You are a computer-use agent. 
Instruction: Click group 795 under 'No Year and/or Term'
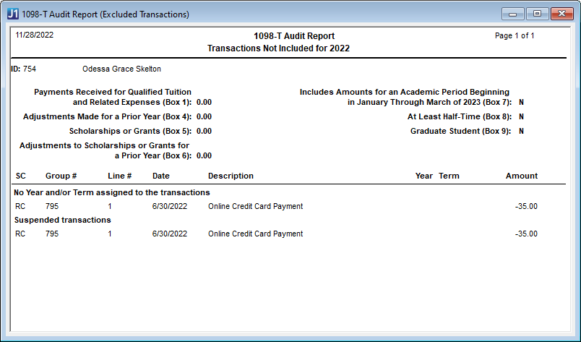52,206
